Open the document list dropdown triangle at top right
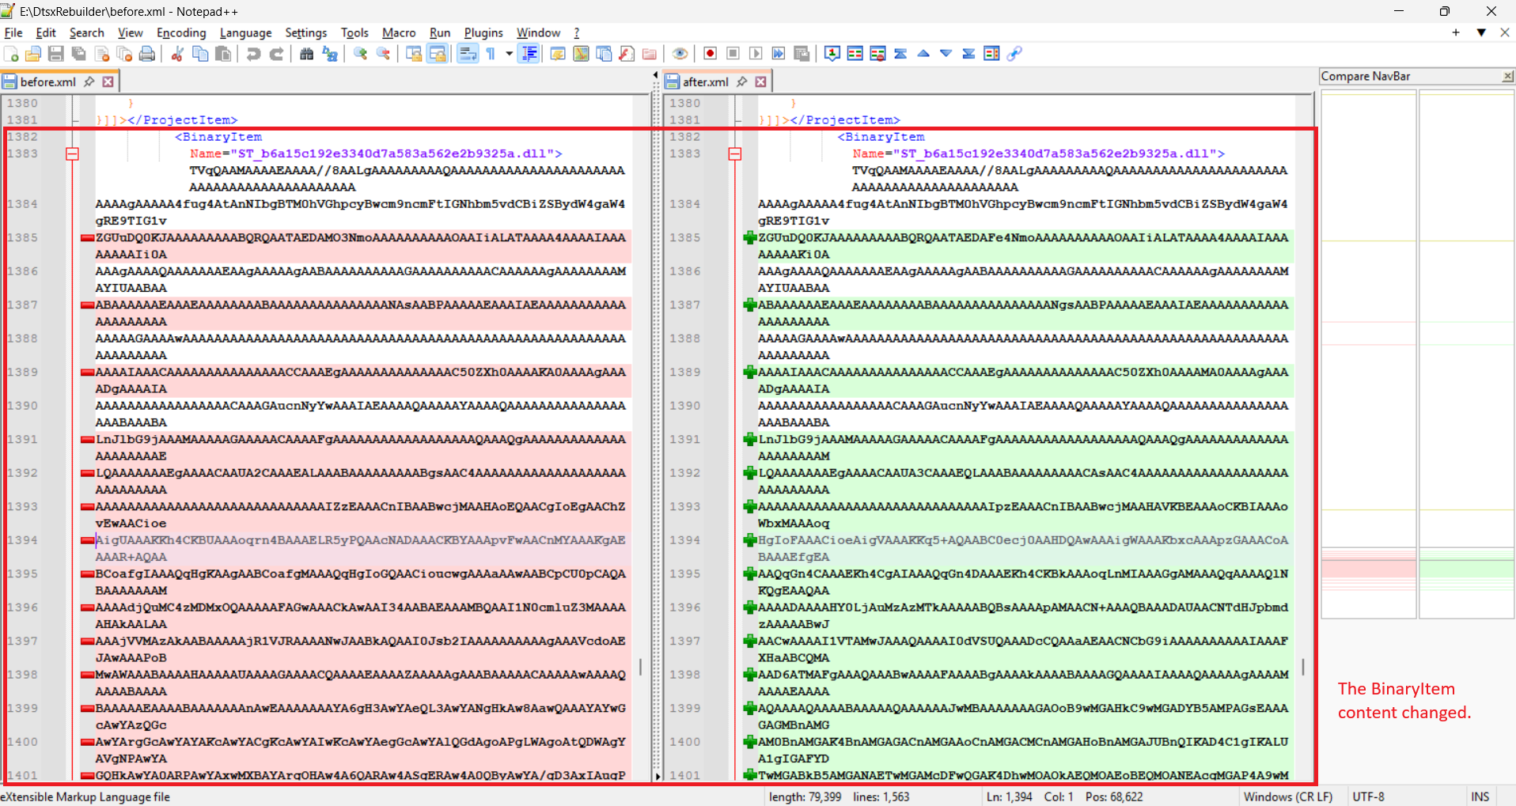Image resolution: width=1516 pixels, height=806 pixels. click(x=1480, y=32)
